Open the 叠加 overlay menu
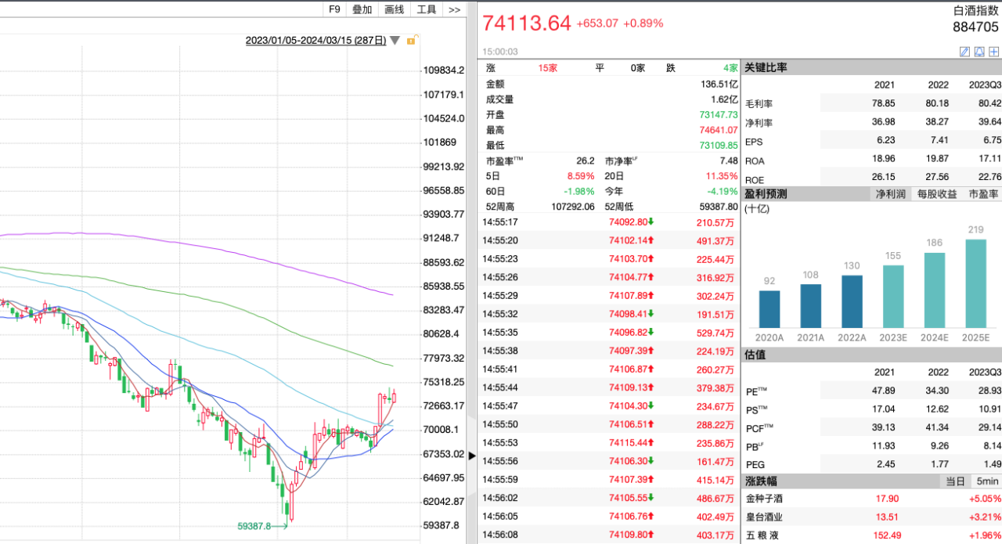The width and height of the screenshot is (1002, 544). point(362,9)
